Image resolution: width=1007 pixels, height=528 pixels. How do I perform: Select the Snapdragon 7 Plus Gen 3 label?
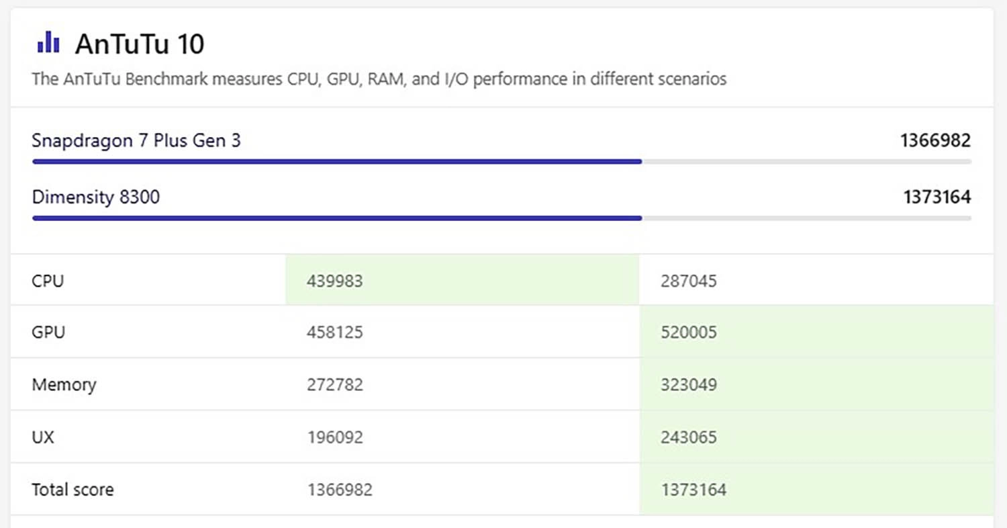pyautogui.click(x=136, y=140)
